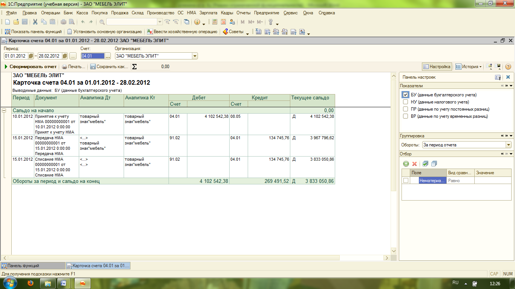The width and height of the screenshot is (515, 289).
Task: Open the Организация dropdown ЗАО МЕБЕЛЬ ЭЛИТ
Action: pos(195,56)
